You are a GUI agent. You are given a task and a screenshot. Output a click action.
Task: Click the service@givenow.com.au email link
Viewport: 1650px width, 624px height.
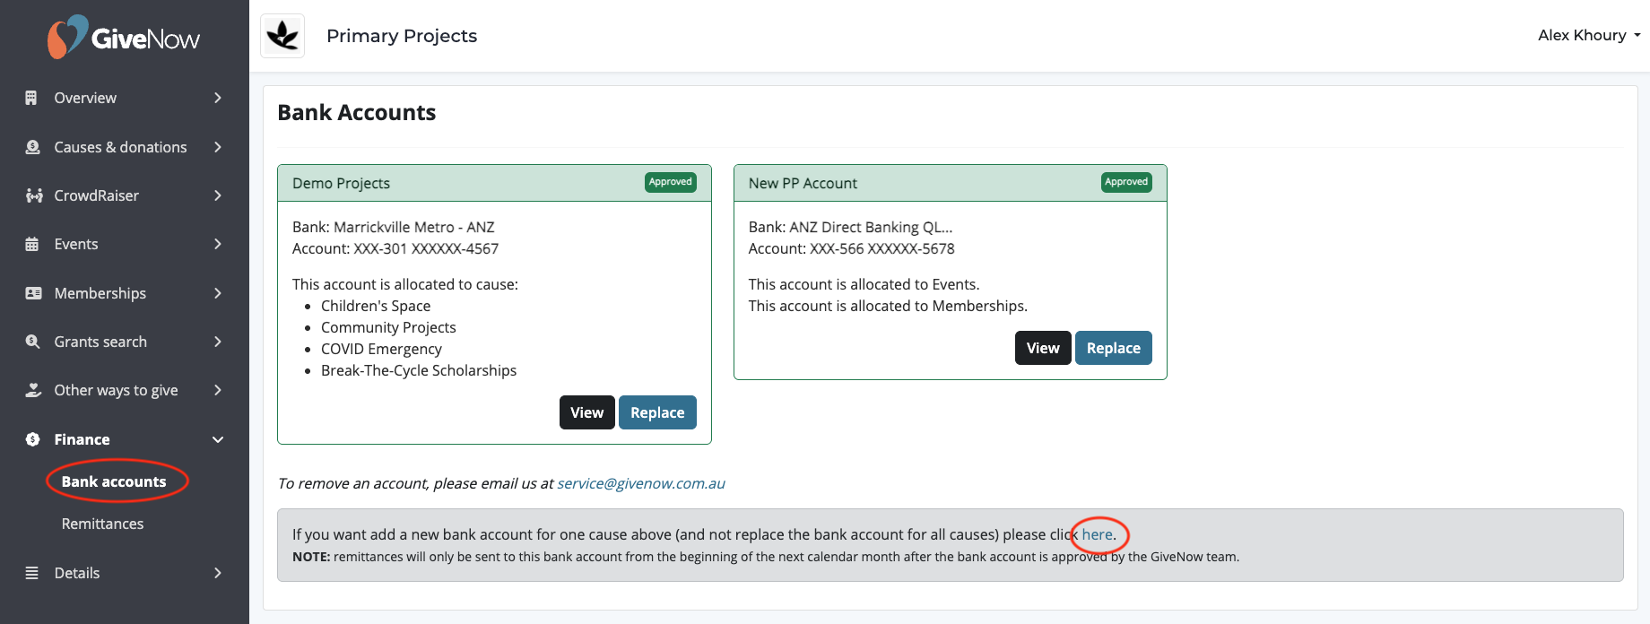pyautogui.click(x=640, y=483)
